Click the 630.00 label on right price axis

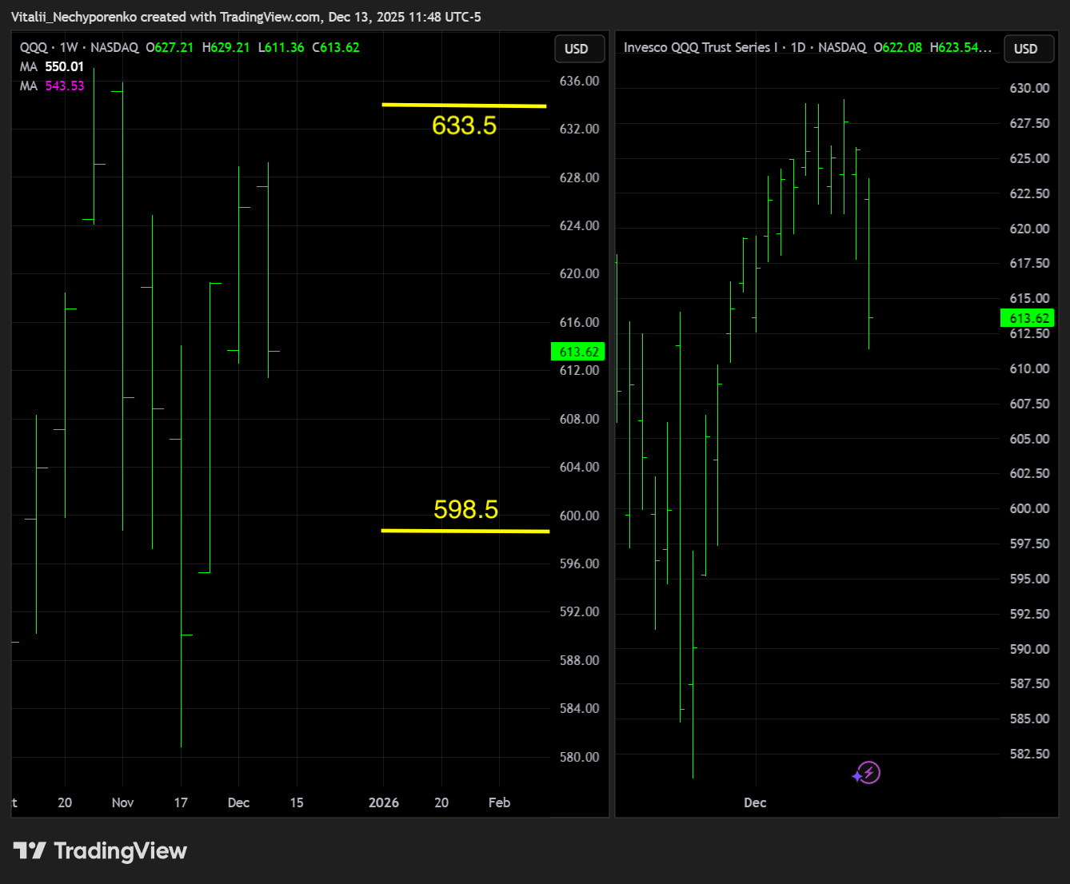point(1029,88)
